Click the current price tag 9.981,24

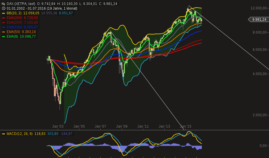pos(258,19)
